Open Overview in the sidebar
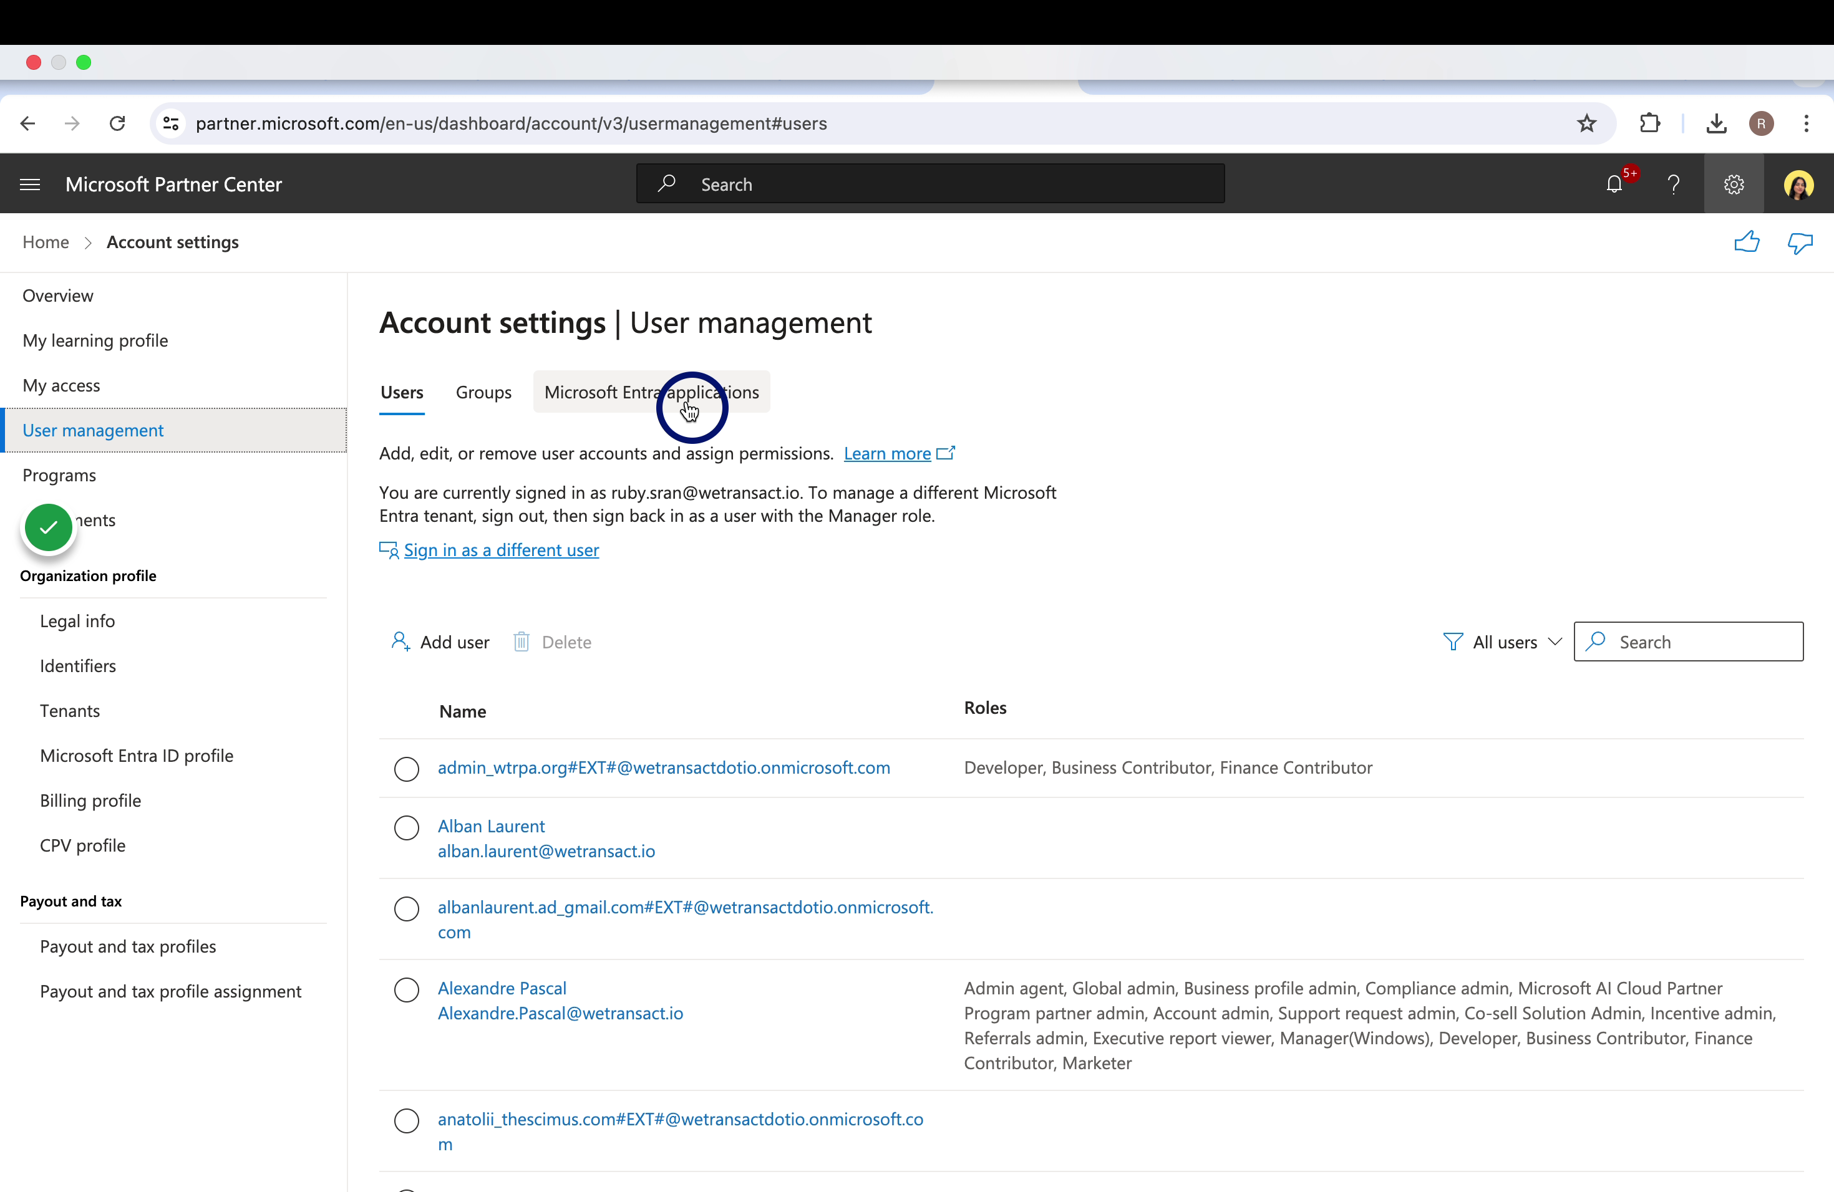The height and width of the screenshot is (1192, 1834). 58,296
